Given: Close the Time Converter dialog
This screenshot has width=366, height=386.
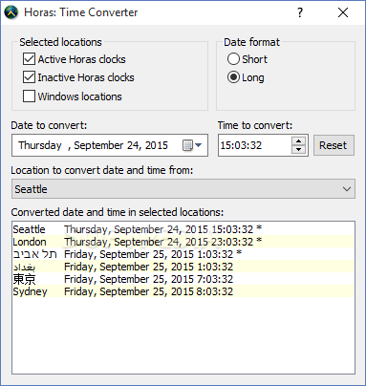Looking at the screenshot, I should coord(343,12).
